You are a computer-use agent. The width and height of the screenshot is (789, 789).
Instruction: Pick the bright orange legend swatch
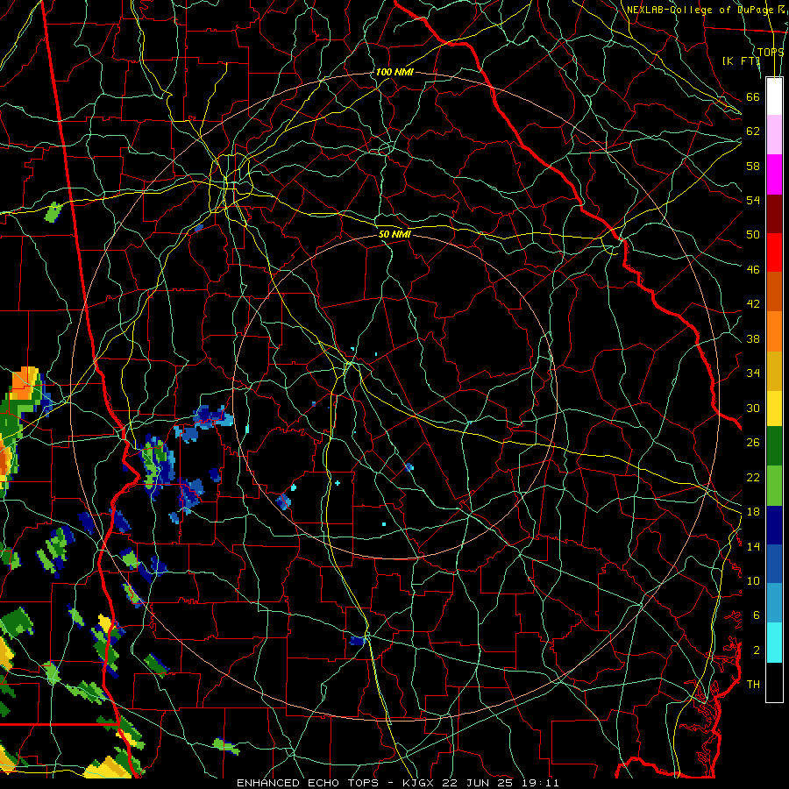(x=774, y=331)
